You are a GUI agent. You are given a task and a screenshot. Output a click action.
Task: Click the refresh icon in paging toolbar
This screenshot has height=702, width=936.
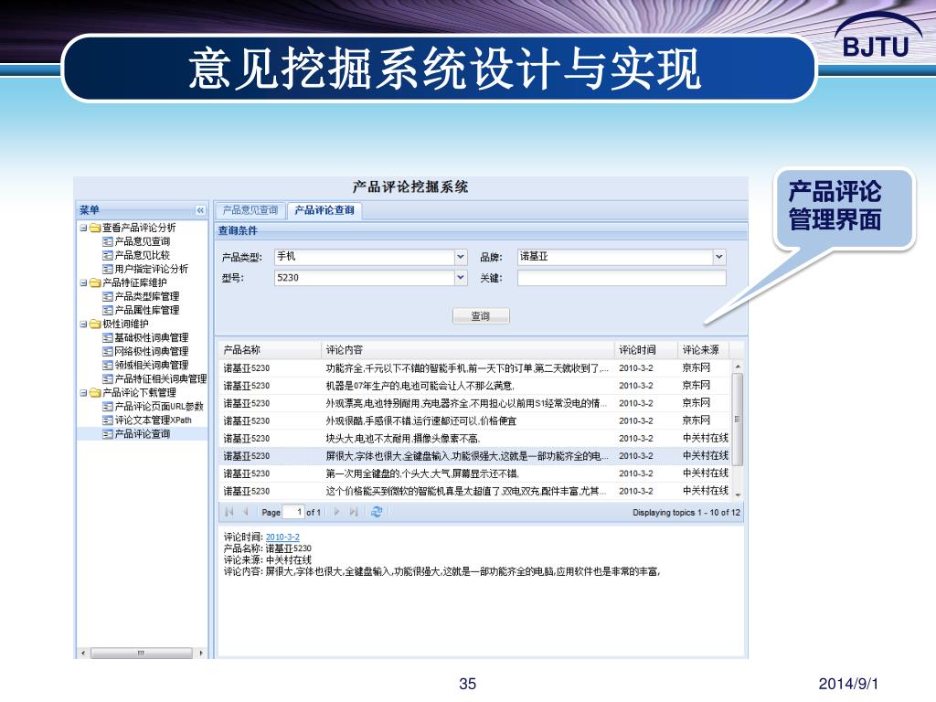pos(377,512)
